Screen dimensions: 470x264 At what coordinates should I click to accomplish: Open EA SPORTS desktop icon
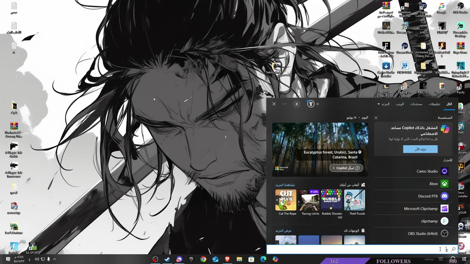(33, 248)
